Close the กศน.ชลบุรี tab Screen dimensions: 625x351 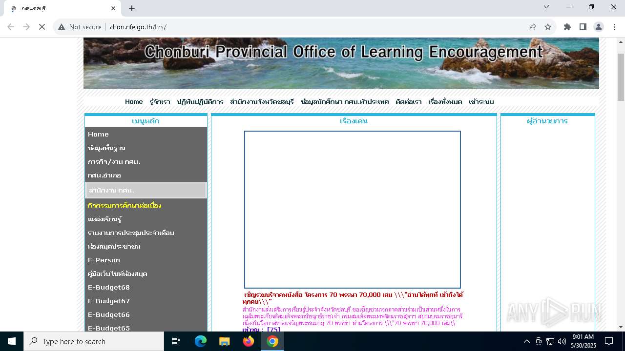tap(113, 8)
